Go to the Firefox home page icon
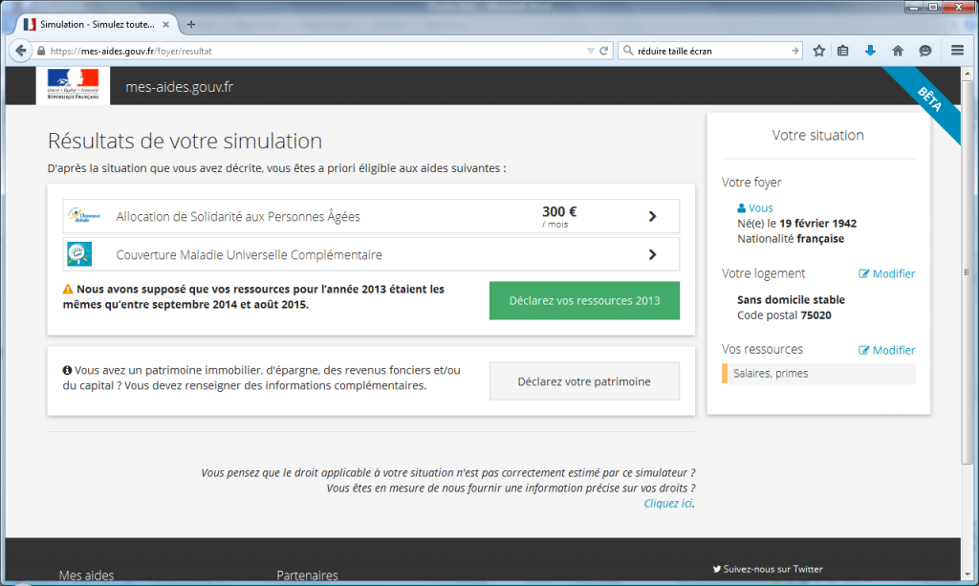Viewport: 979px width, 586px height. pos(898,51)
